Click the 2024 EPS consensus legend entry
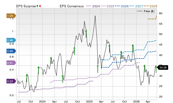 coord(93,6)
